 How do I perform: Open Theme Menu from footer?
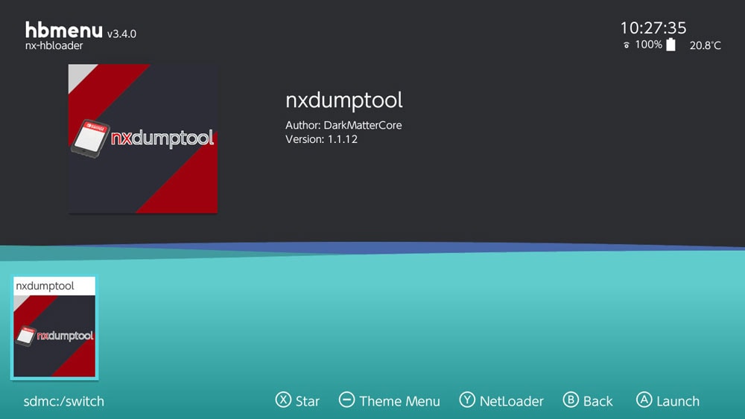coord(399,401)
